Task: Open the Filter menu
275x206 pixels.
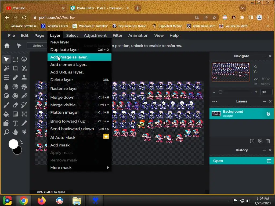Action: pos(117,35)
